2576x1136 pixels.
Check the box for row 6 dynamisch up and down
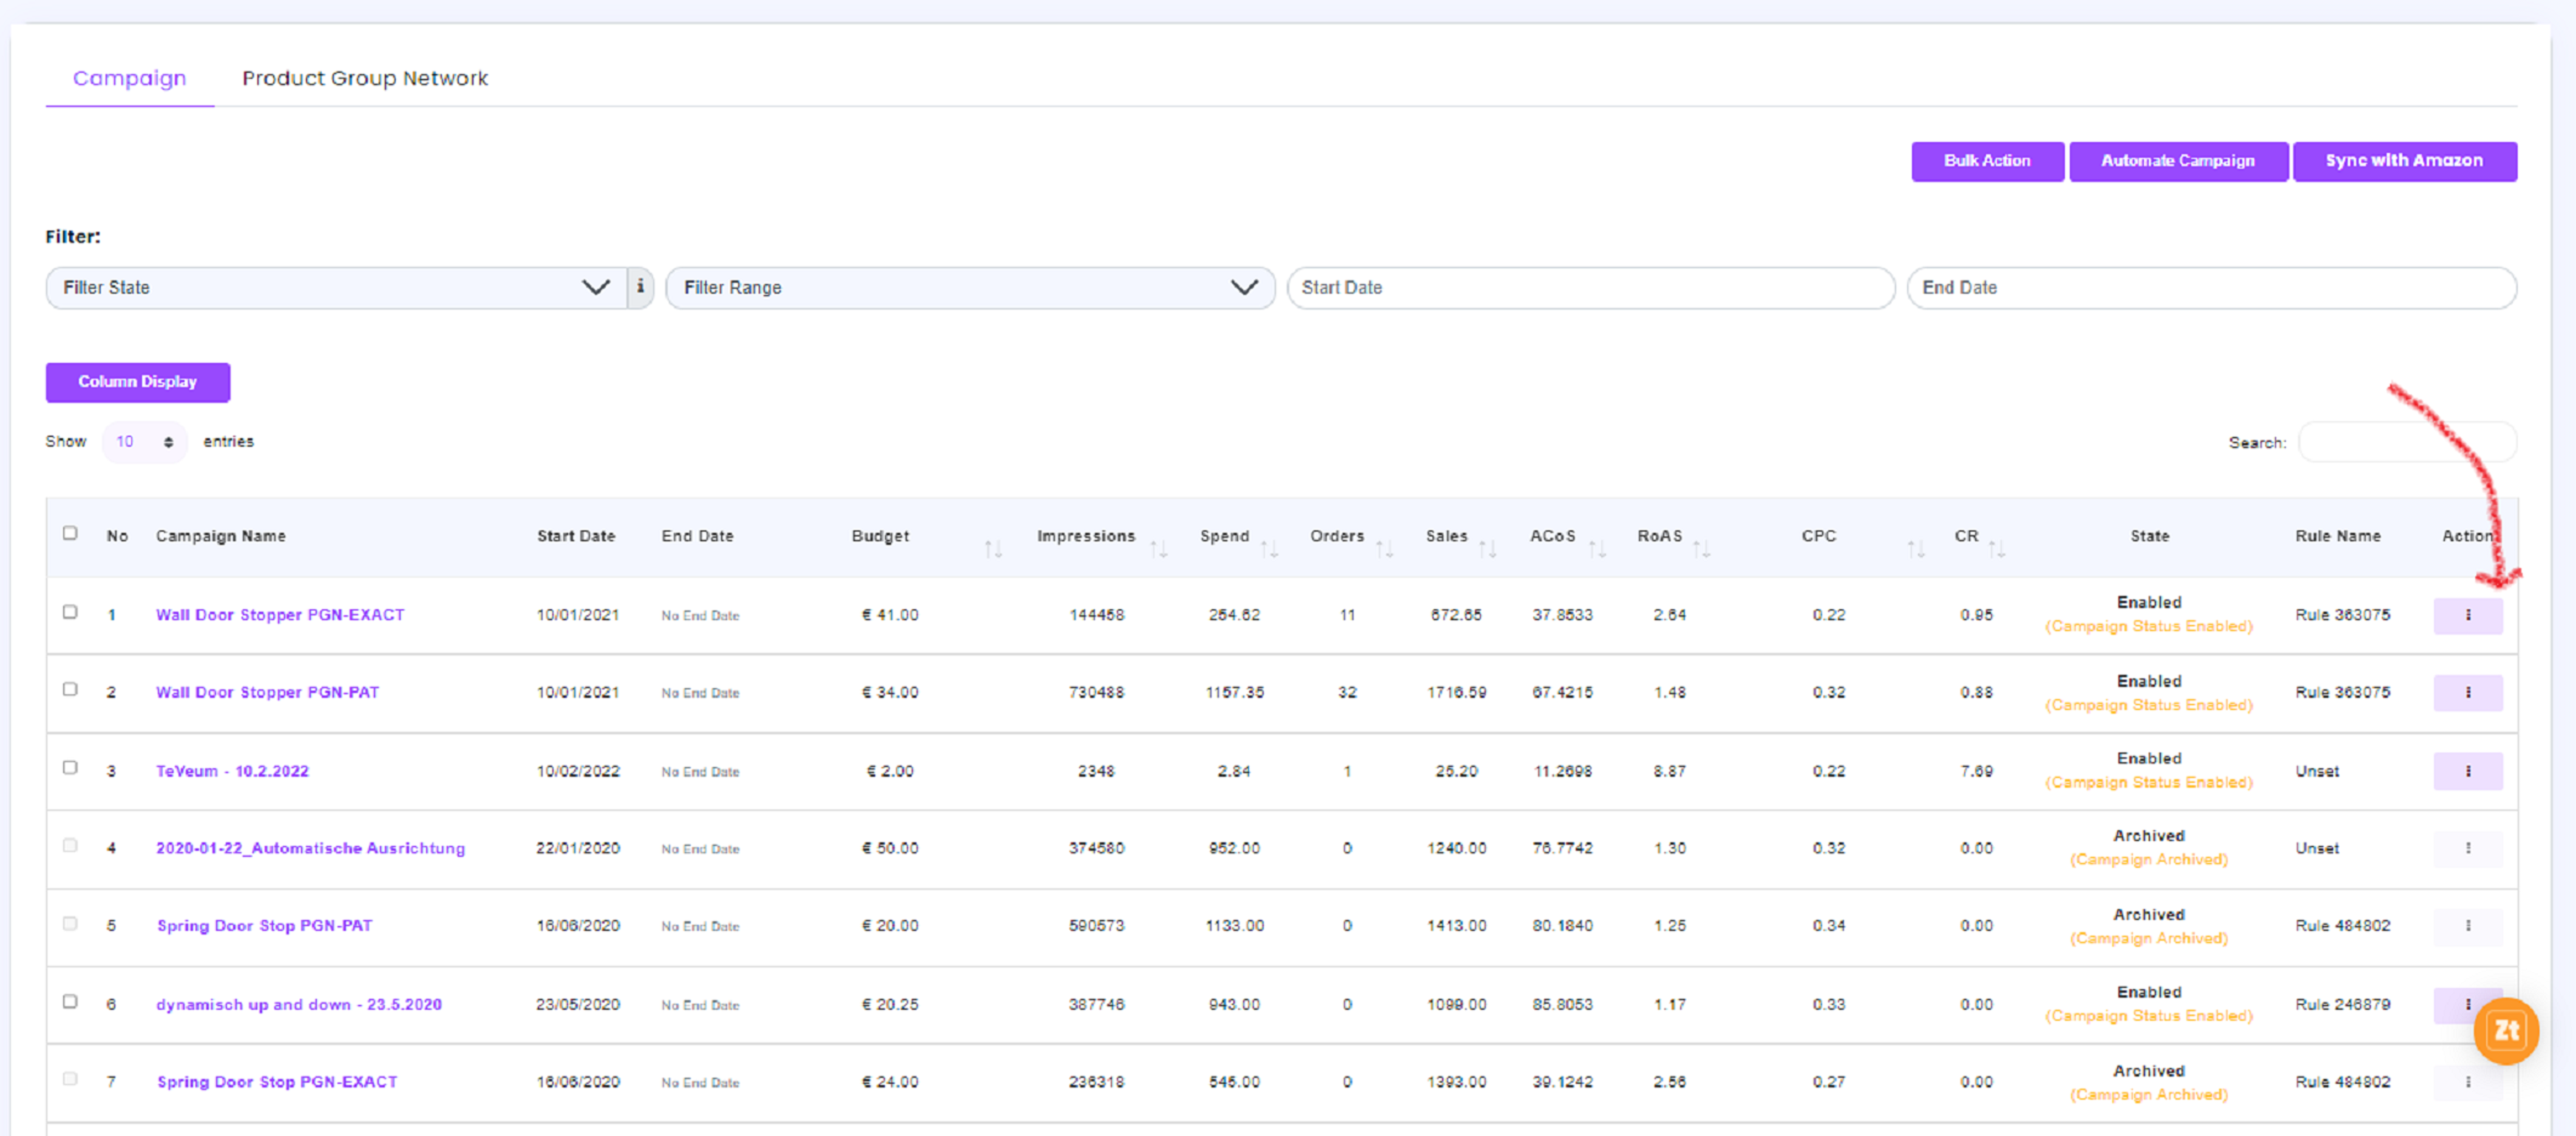(70, 1001)
